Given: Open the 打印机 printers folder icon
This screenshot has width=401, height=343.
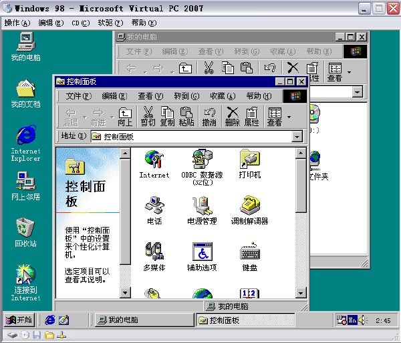Looking at the screenshot, I should click(x=250, y=164).
